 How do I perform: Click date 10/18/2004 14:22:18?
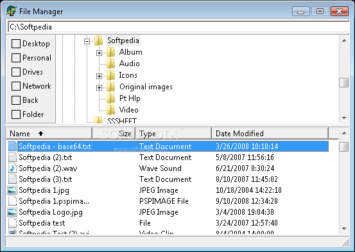(248, 190)
